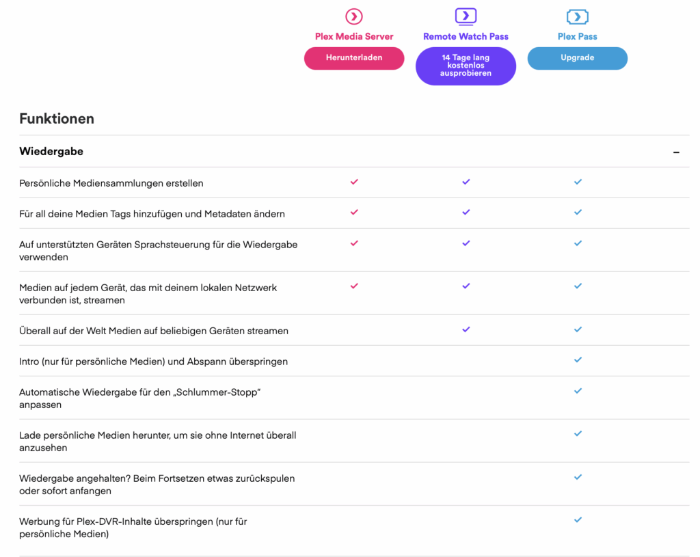Collapse the Wiedergabe section with minus icon
The height and width of the screenshot is (557, 700).
pyautogui.click(x=676, y=152)
